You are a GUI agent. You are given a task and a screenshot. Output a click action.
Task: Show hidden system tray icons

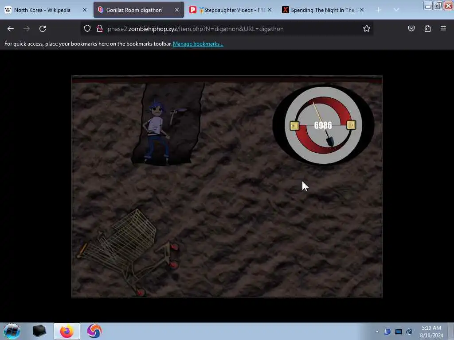[377, 332]
